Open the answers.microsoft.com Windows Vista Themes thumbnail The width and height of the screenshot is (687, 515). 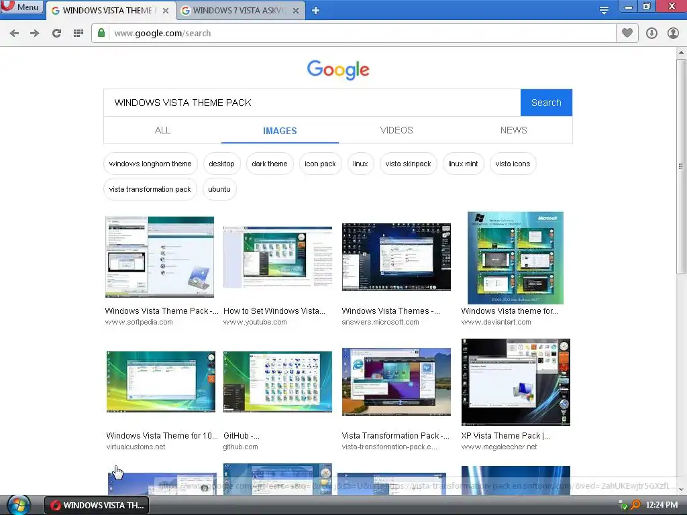[397, 257]
